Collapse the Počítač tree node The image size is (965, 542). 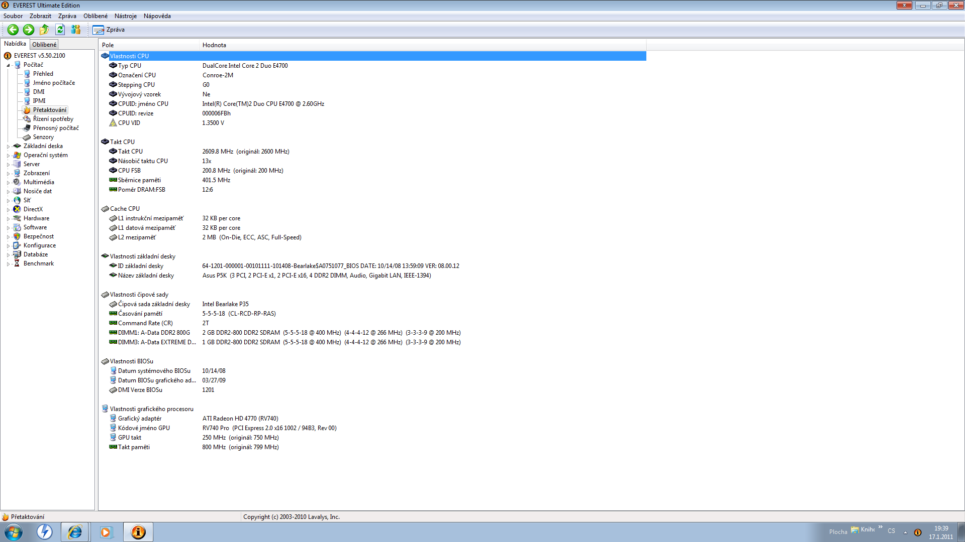pos(8,65)
